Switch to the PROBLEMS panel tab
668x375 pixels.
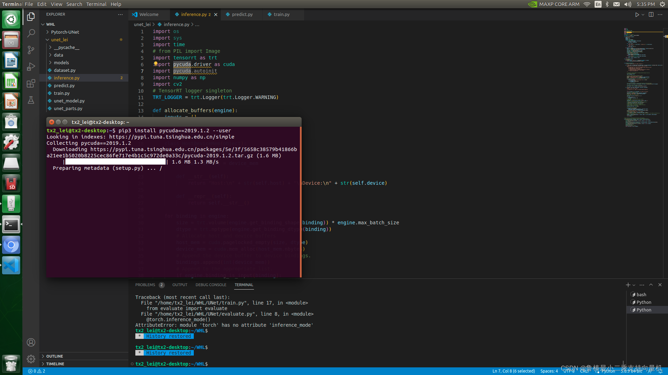click(145, 285)
